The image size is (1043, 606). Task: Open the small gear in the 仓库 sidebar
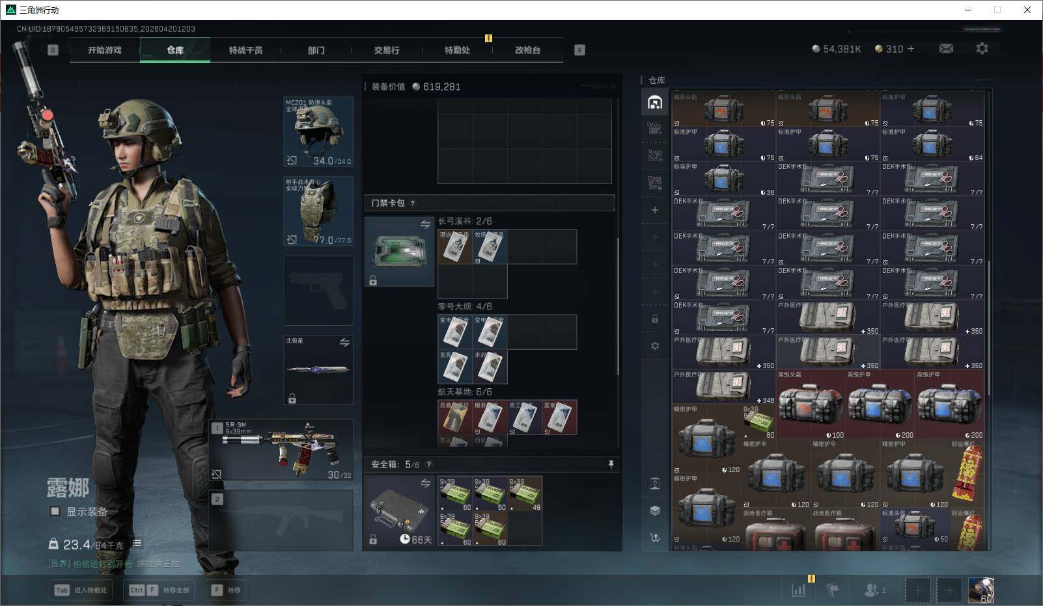click(655, 346)
